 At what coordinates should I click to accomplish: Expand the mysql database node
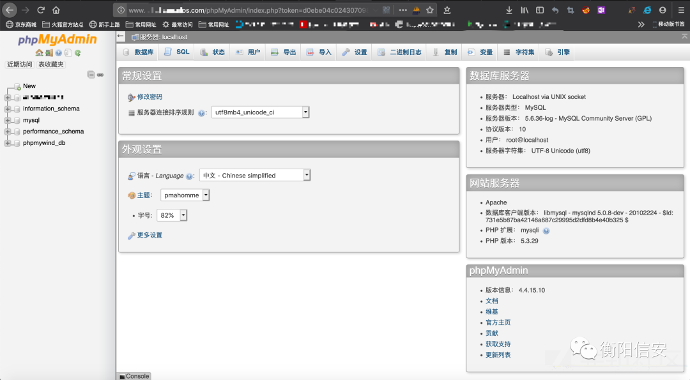tap(8, 121)
